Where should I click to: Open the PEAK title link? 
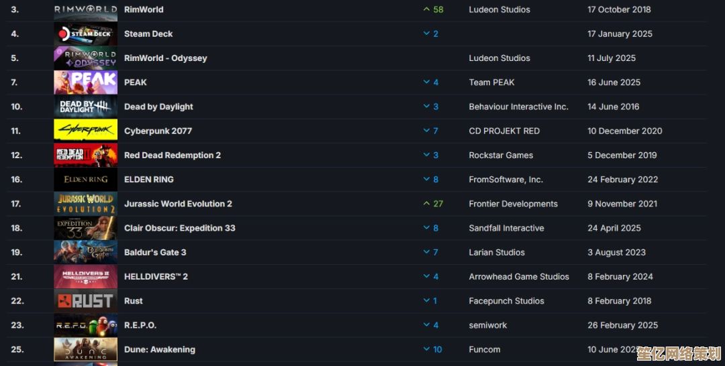coord(136,82)
